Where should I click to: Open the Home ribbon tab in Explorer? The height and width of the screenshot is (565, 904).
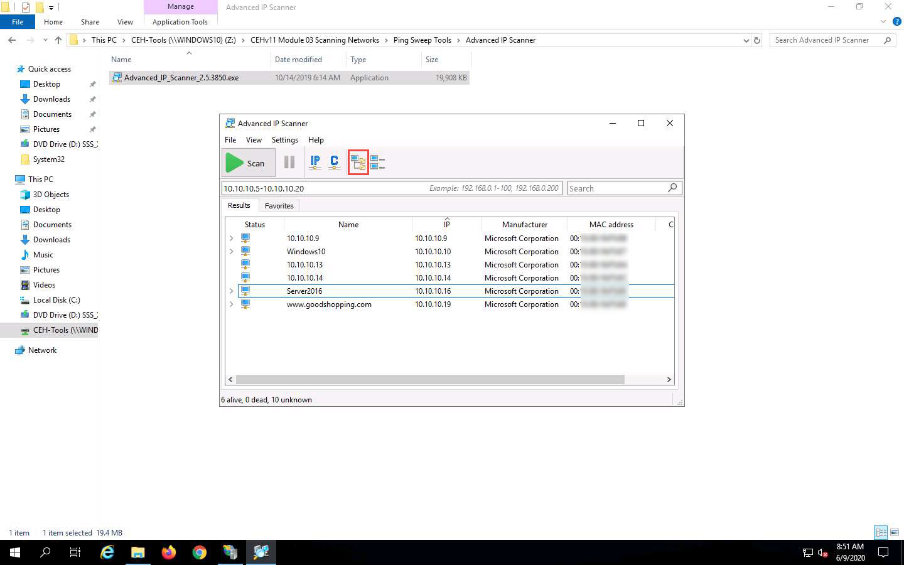pos(53,22)
